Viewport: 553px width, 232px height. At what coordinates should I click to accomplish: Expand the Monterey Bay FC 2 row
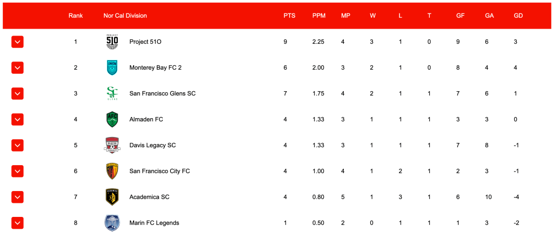pos(17,67)
